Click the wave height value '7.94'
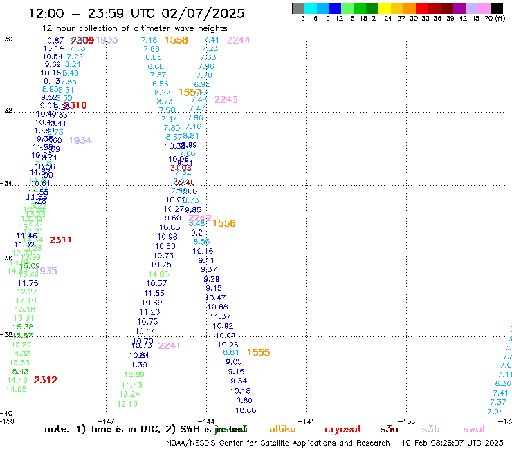Screen dimensions: 512x449 [x=495, y=412]
